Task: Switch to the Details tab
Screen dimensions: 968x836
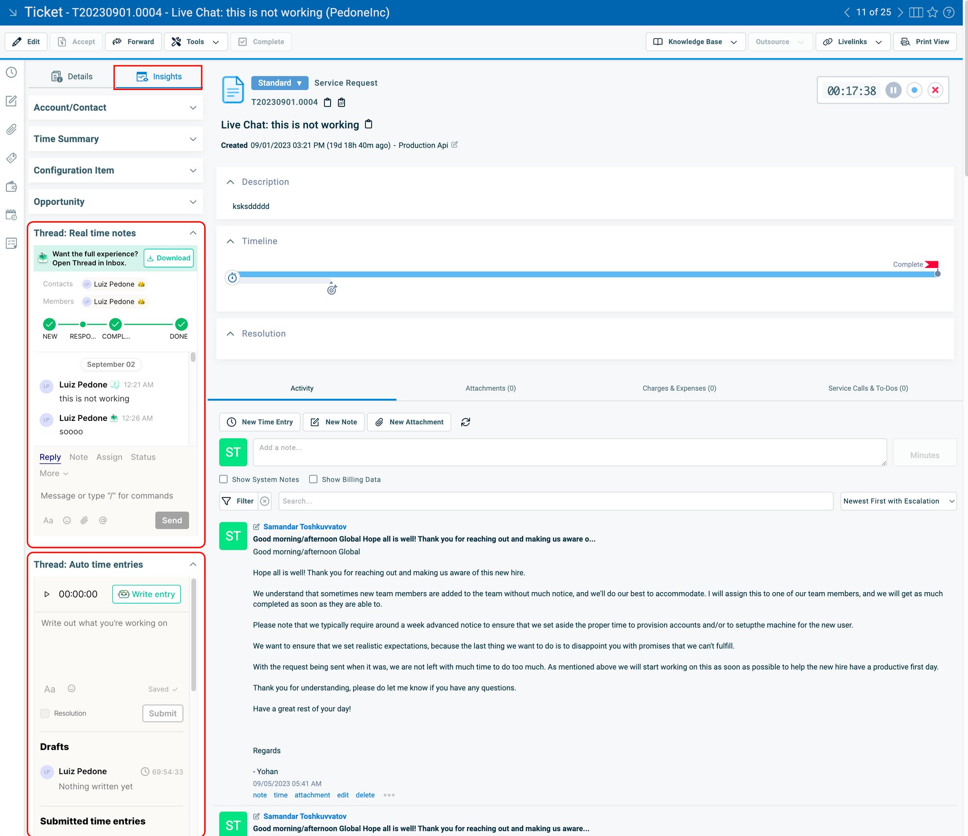Action: [x=72, y=76]
